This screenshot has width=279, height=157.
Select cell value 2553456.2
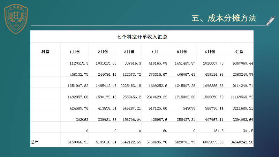pos(132,97)
